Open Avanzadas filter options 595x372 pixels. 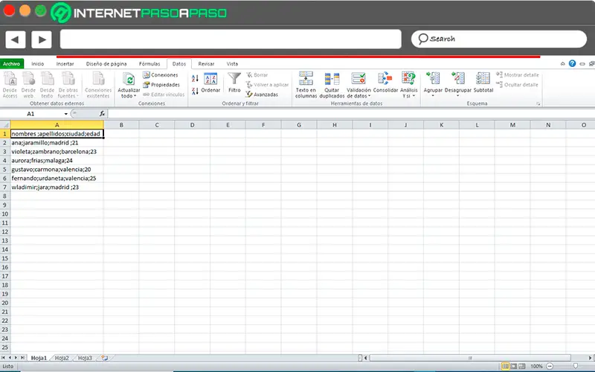[x=263, y=94]
